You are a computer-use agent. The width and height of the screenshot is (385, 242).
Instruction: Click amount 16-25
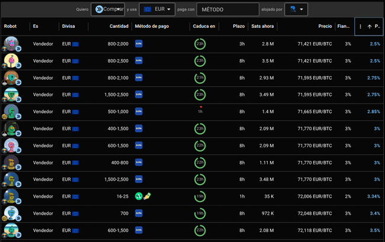pos(123,196)
